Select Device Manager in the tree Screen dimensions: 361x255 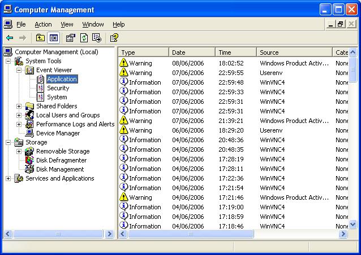[58, 133]
